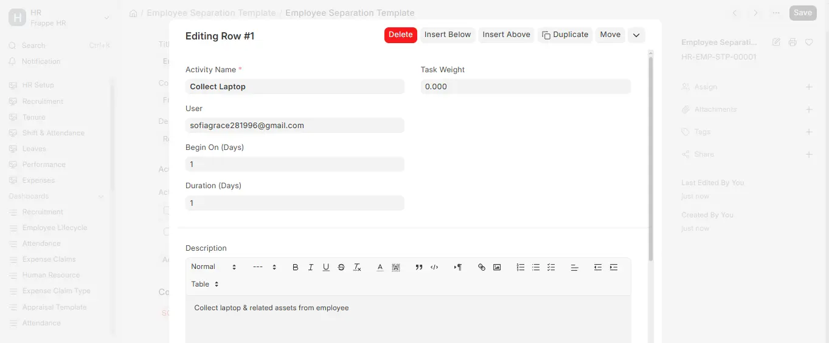Clear text formatting with the Tx icon
This screenshot has width=829, height=343.
(x=357, y=267)
